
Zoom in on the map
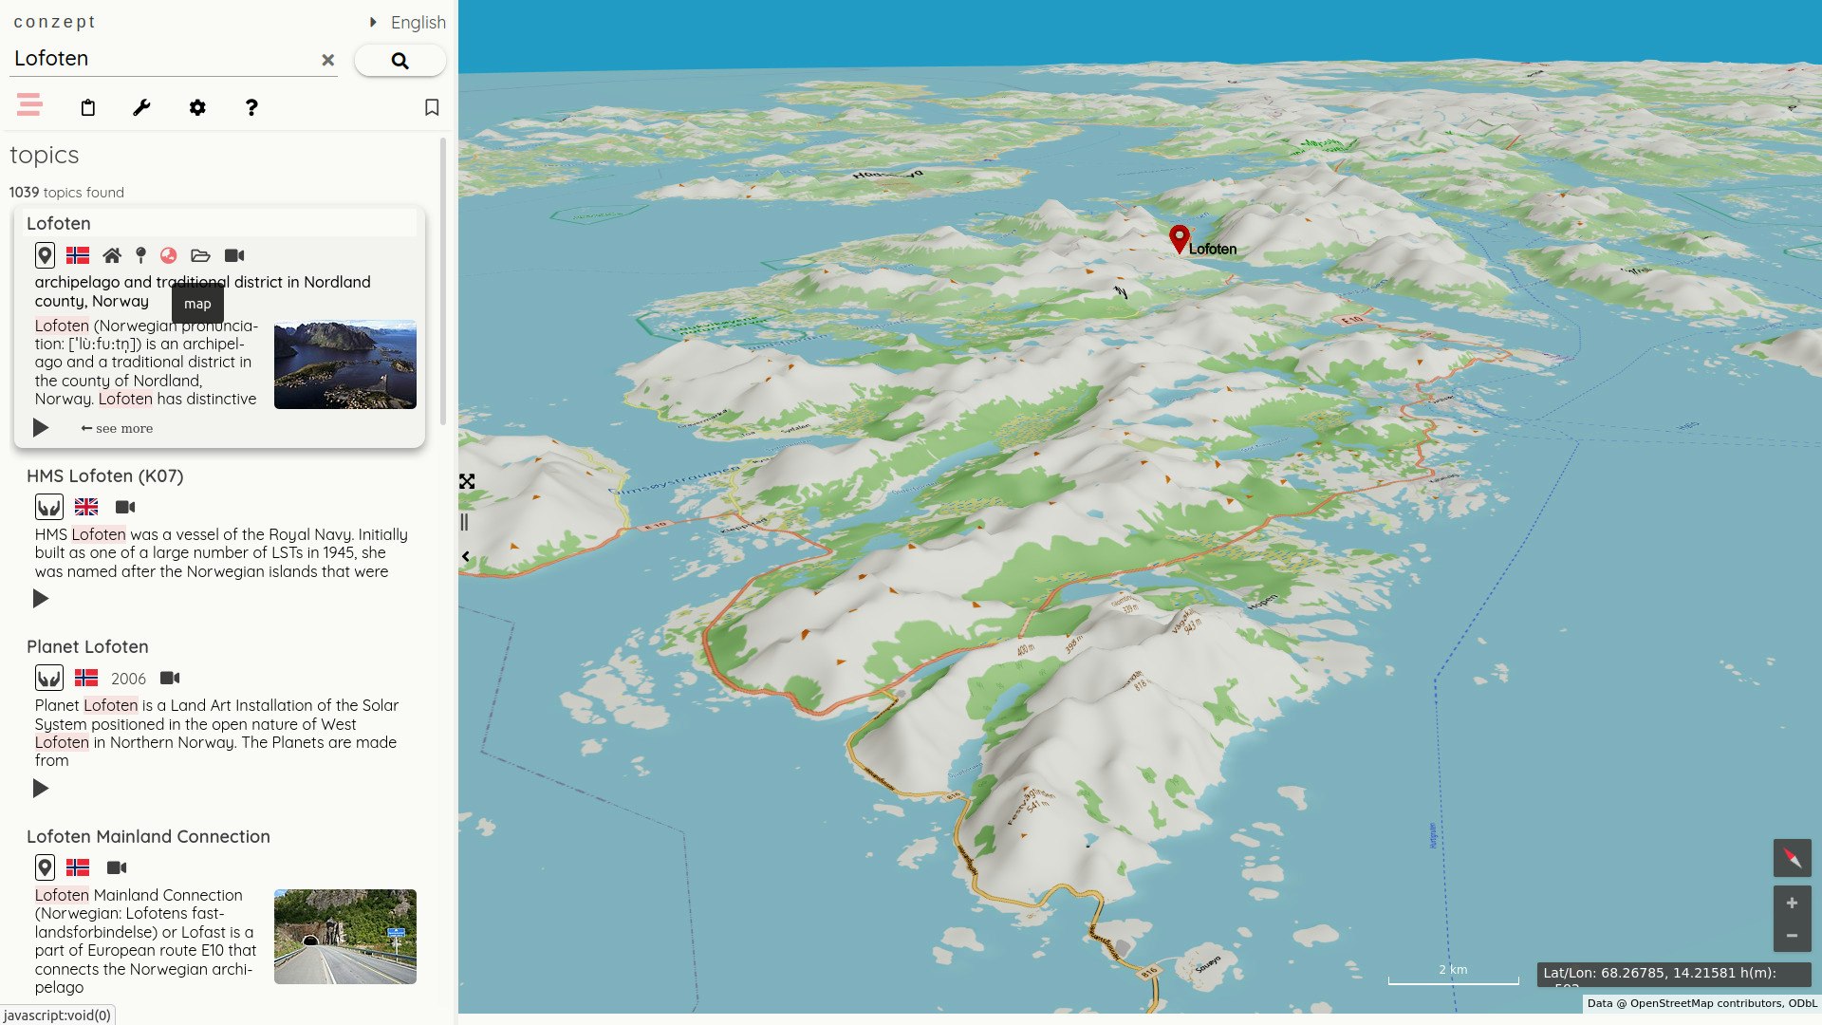[x=1792, y=903]
